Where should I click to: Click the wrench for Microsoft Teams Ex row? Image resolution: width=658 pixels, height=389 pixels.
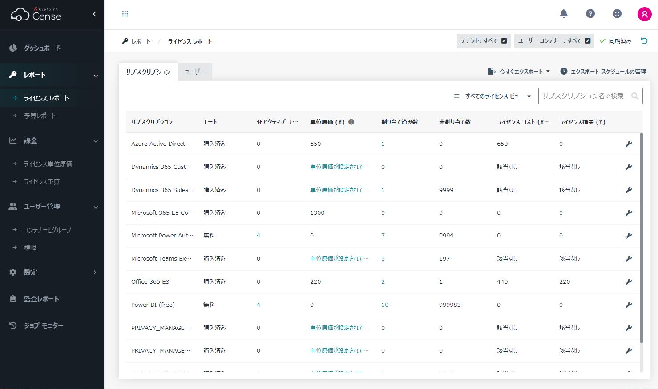[x=629, y=259]
